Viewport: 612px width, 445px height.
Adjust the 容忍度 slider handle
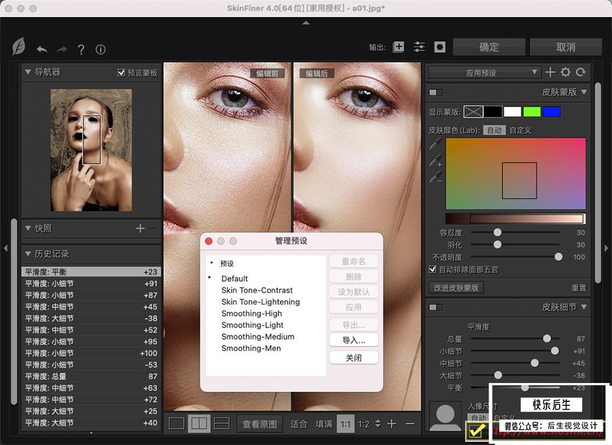497,233
